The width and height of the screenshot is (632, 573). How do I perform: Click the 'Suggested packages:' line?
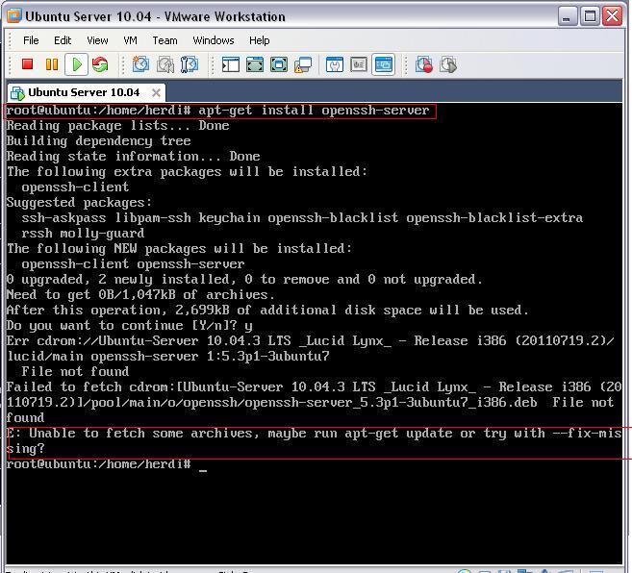tap(79, 202)
